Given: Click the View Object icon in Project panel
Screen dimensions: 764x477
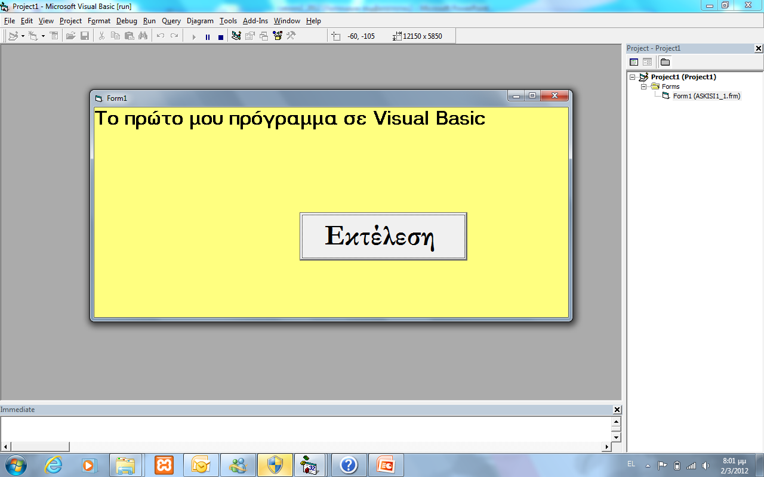Looking at the screenshot, I should tap(647, 62).
